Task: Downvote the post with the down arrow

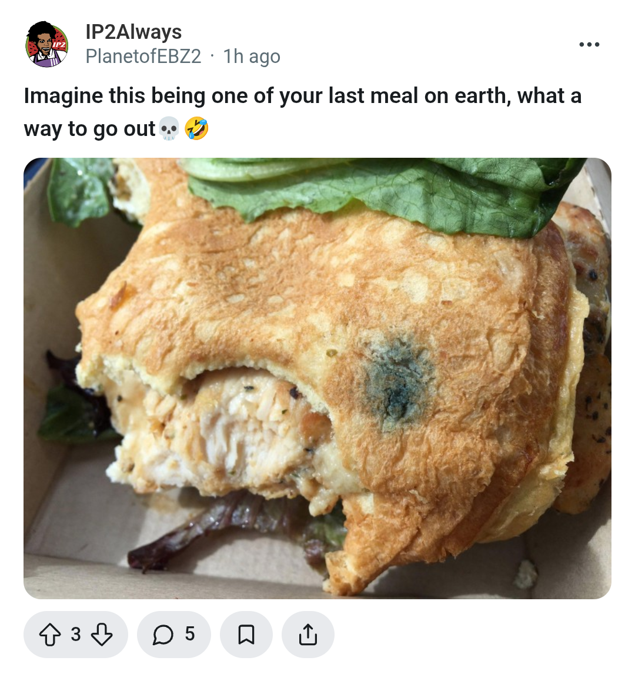Action: [x=102, y=635]
